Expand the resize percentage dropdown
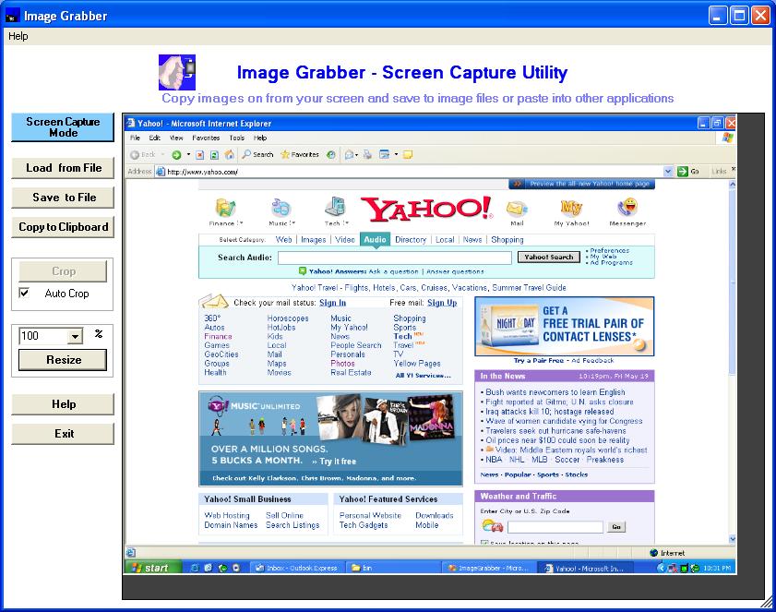Viewport: 776px width, 612px height. 75,337
